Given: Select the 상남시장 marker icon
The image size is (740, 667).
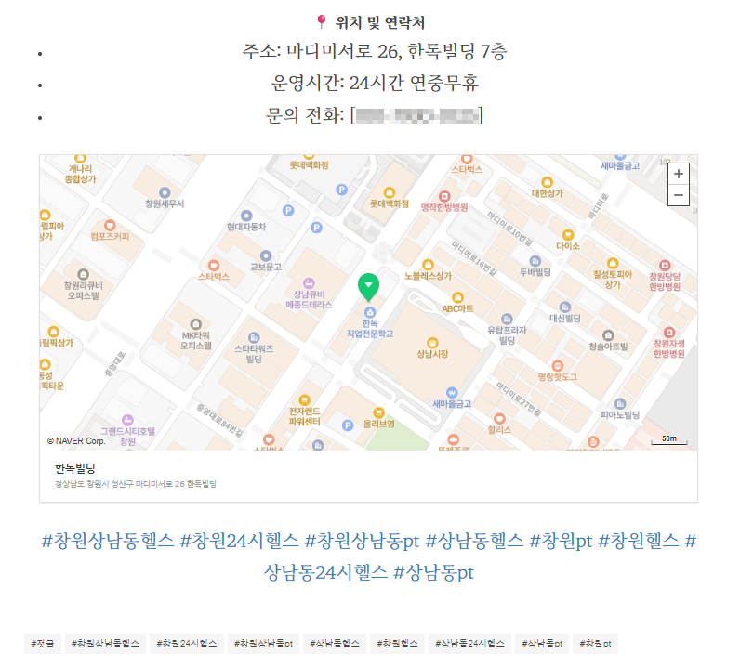Looking at the screenshot, I should tap(432, 343).
